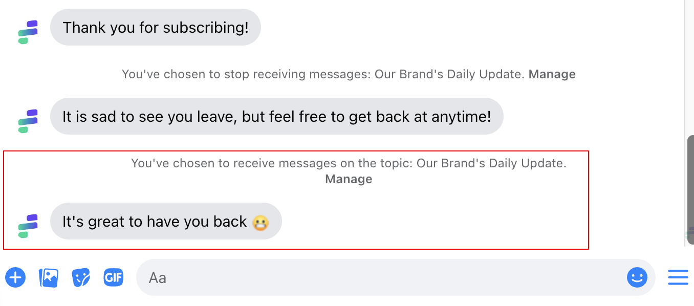Select the "It is sad to see you leave" bubble
The image size is (694, 306).
(x=276, y=116)
